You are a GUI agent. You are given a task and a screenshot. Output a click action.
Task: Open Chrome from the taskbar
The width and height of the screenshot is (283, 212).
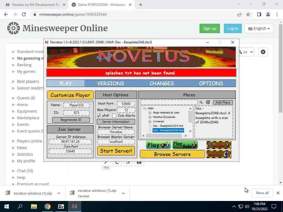point(48,206)
